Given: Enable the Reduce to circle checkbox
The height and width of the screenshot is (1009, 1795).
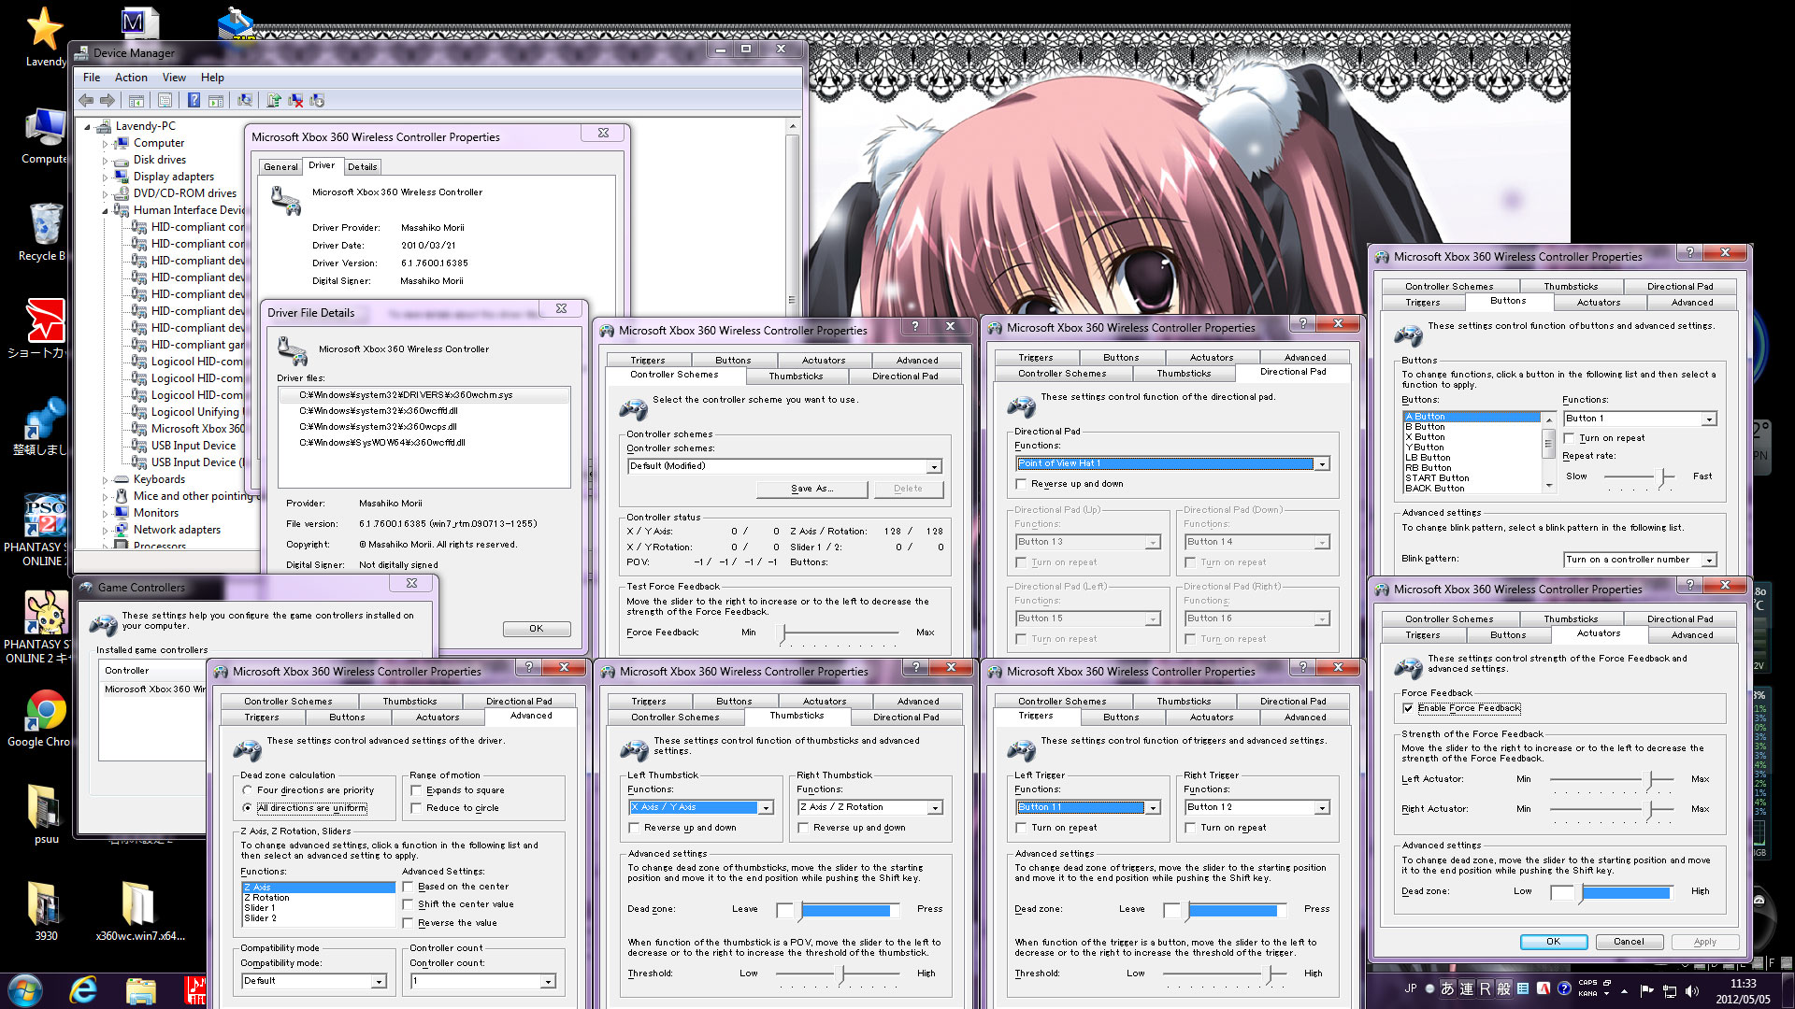Looking at the screenshot, I should click(x=416, y=808).
